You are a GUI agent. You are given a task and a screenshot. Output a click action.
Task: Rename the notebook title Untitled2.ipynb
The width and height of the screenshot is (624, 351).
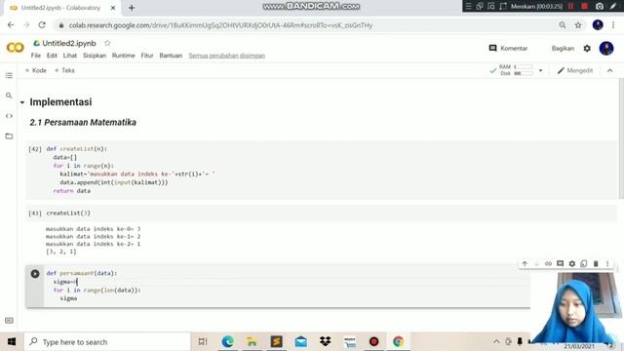coord(69,43)
